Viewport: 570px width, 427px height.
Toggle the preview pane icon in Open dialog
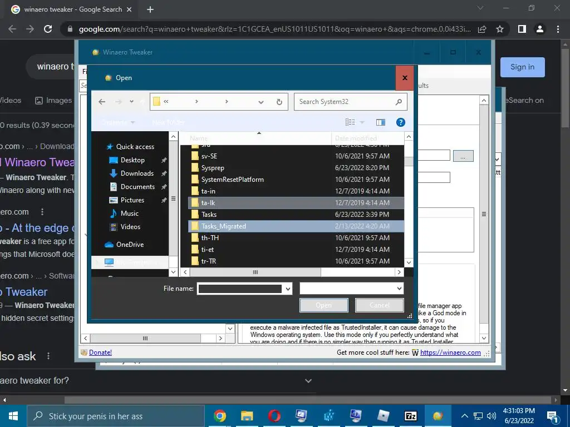pyautogui.click(x=381, y=122)
